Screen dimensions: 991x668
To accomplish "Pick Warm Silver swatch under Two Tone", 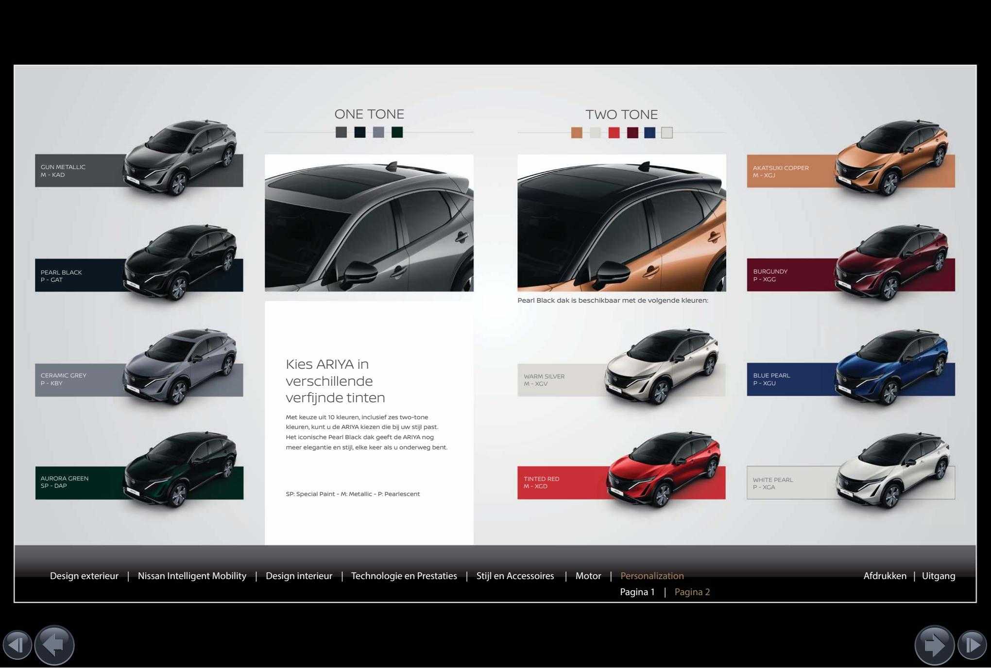I will click(595, 133).
